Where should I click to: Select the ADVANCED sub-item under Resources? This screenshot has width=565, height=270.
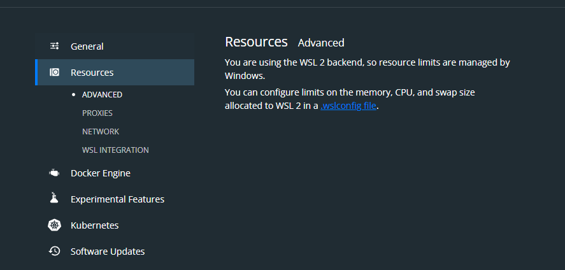102,94
